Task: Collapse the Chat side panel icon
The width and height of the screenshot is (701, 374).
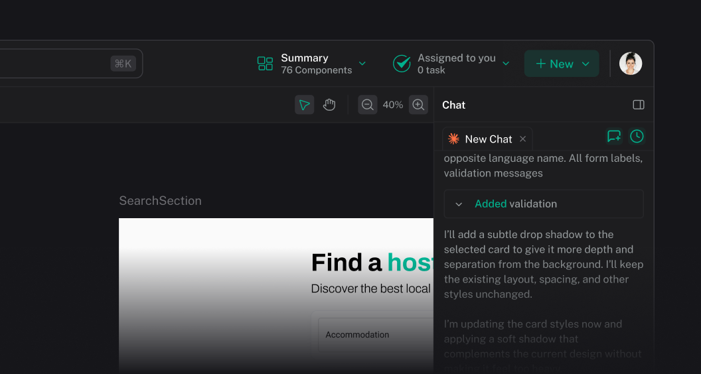Action: click(639, 105)
